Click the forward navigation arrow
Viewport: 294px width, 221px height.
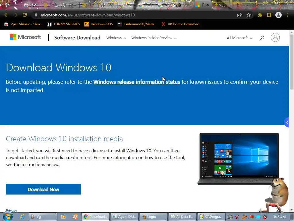coord(16,15)
